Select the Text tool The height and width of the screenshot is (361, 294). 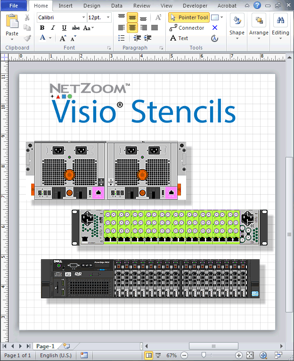click(179, 38)
